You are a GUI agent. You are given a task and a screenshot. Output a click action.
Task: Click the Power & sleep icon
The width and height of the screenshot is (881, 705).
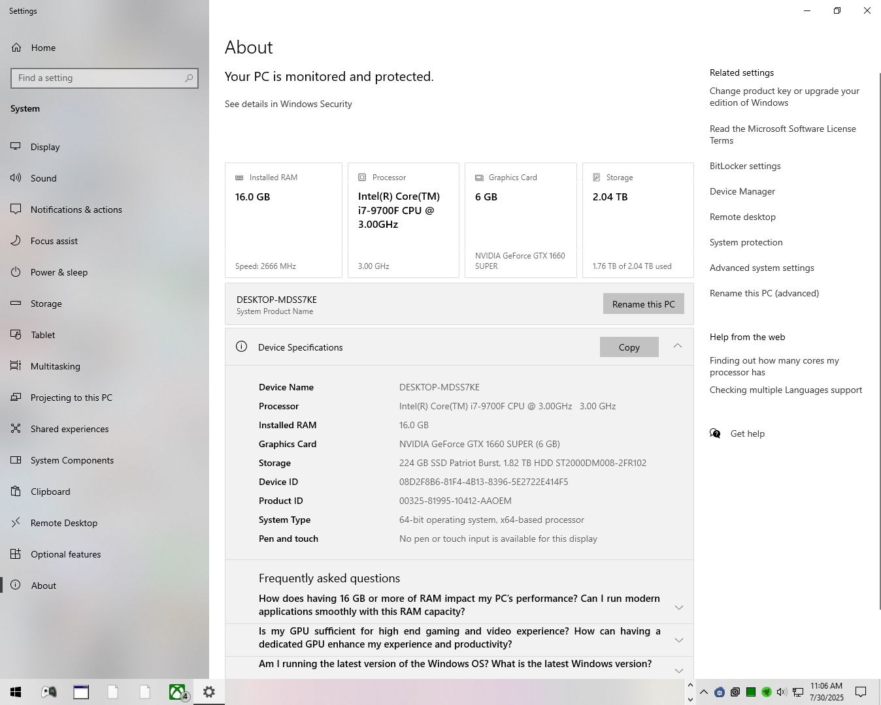pos(16,272)
